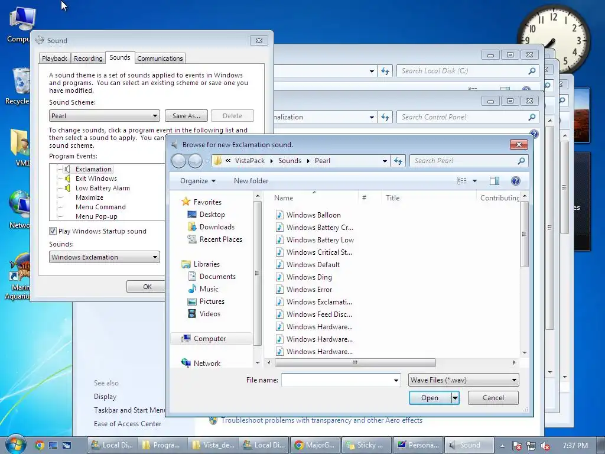The width and height of the screenshot is (605, 454).
Task: Cancel the browse dialog
Action: (493, 398)
